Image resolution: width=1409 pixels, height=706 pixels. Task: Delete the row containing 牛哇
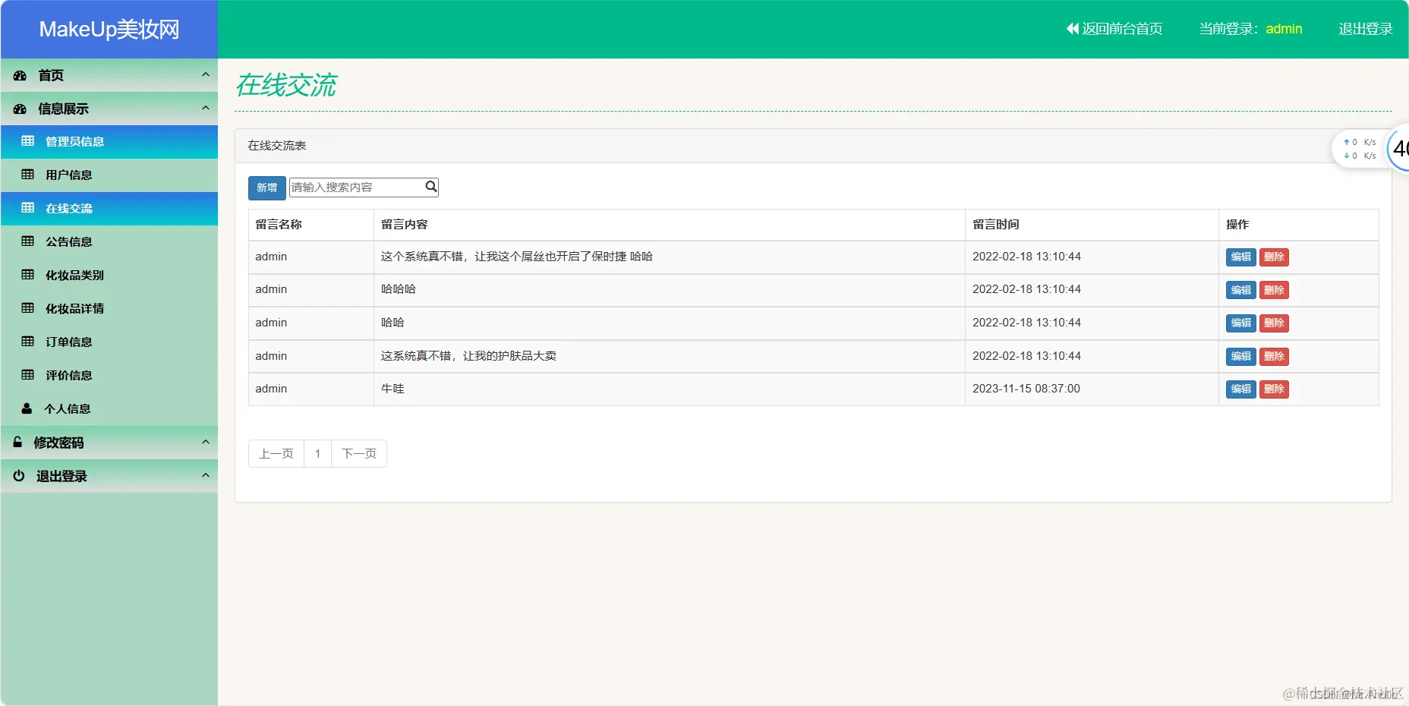1274,389
